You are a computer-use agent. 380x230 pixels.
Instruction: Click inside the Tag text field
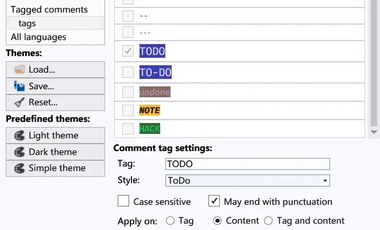(x=247, y=164)
